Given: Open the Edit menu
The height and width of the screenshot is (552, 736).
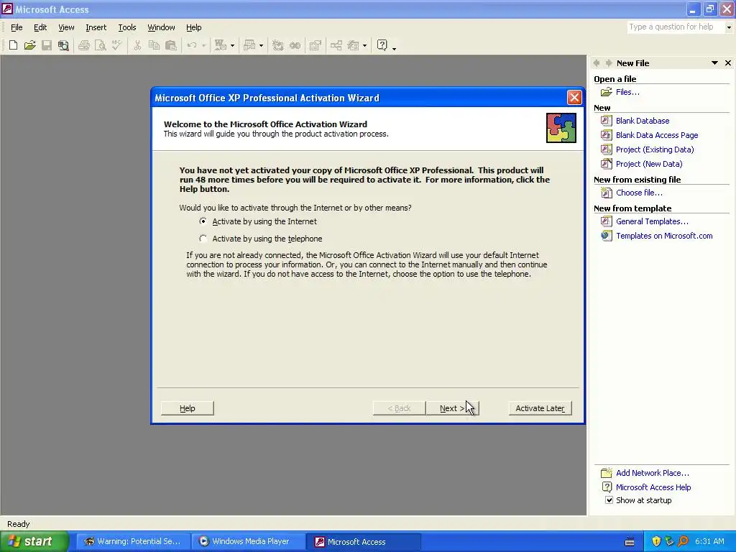Looking at the screenshot, I should pos(40,27).
